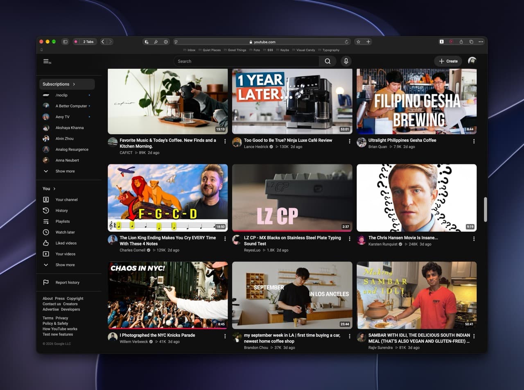Open a new tab with plus
524x390 pixels.
(x=368, y=42)
